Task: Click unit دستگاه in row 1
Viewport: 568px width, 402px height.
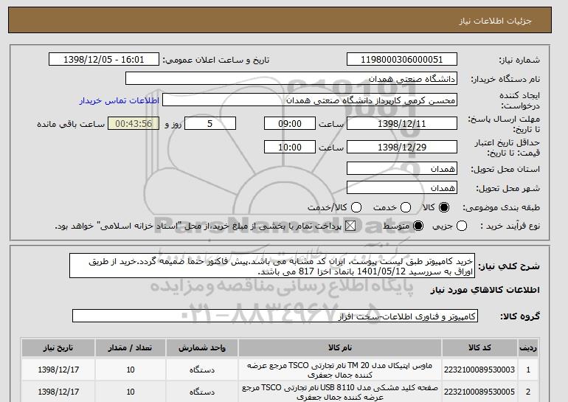Action: pyautogui.click(x=202, y=370)
